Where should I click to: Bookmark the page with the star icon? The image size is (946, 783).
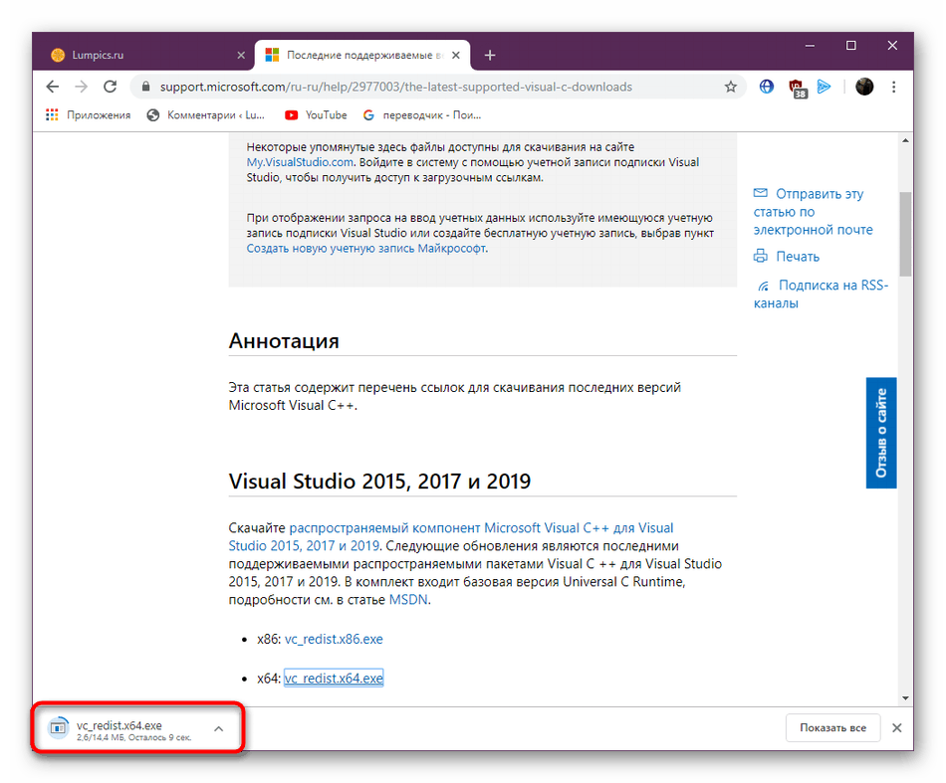pos(731,87)
